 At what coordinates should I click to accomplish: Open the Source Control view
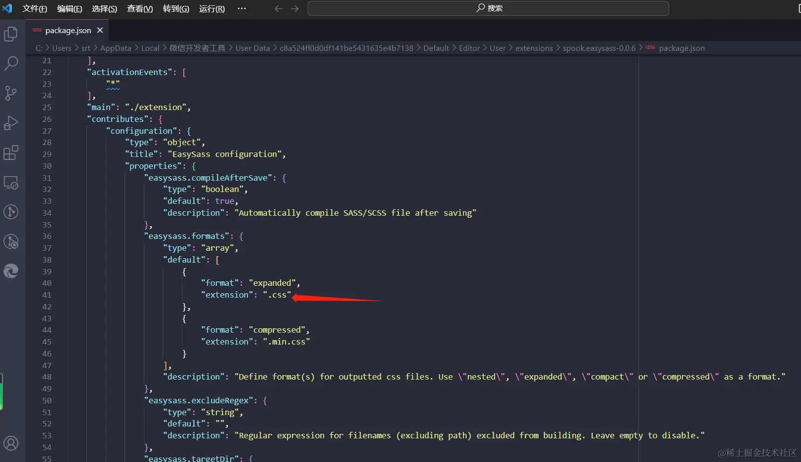click(11, 93)
